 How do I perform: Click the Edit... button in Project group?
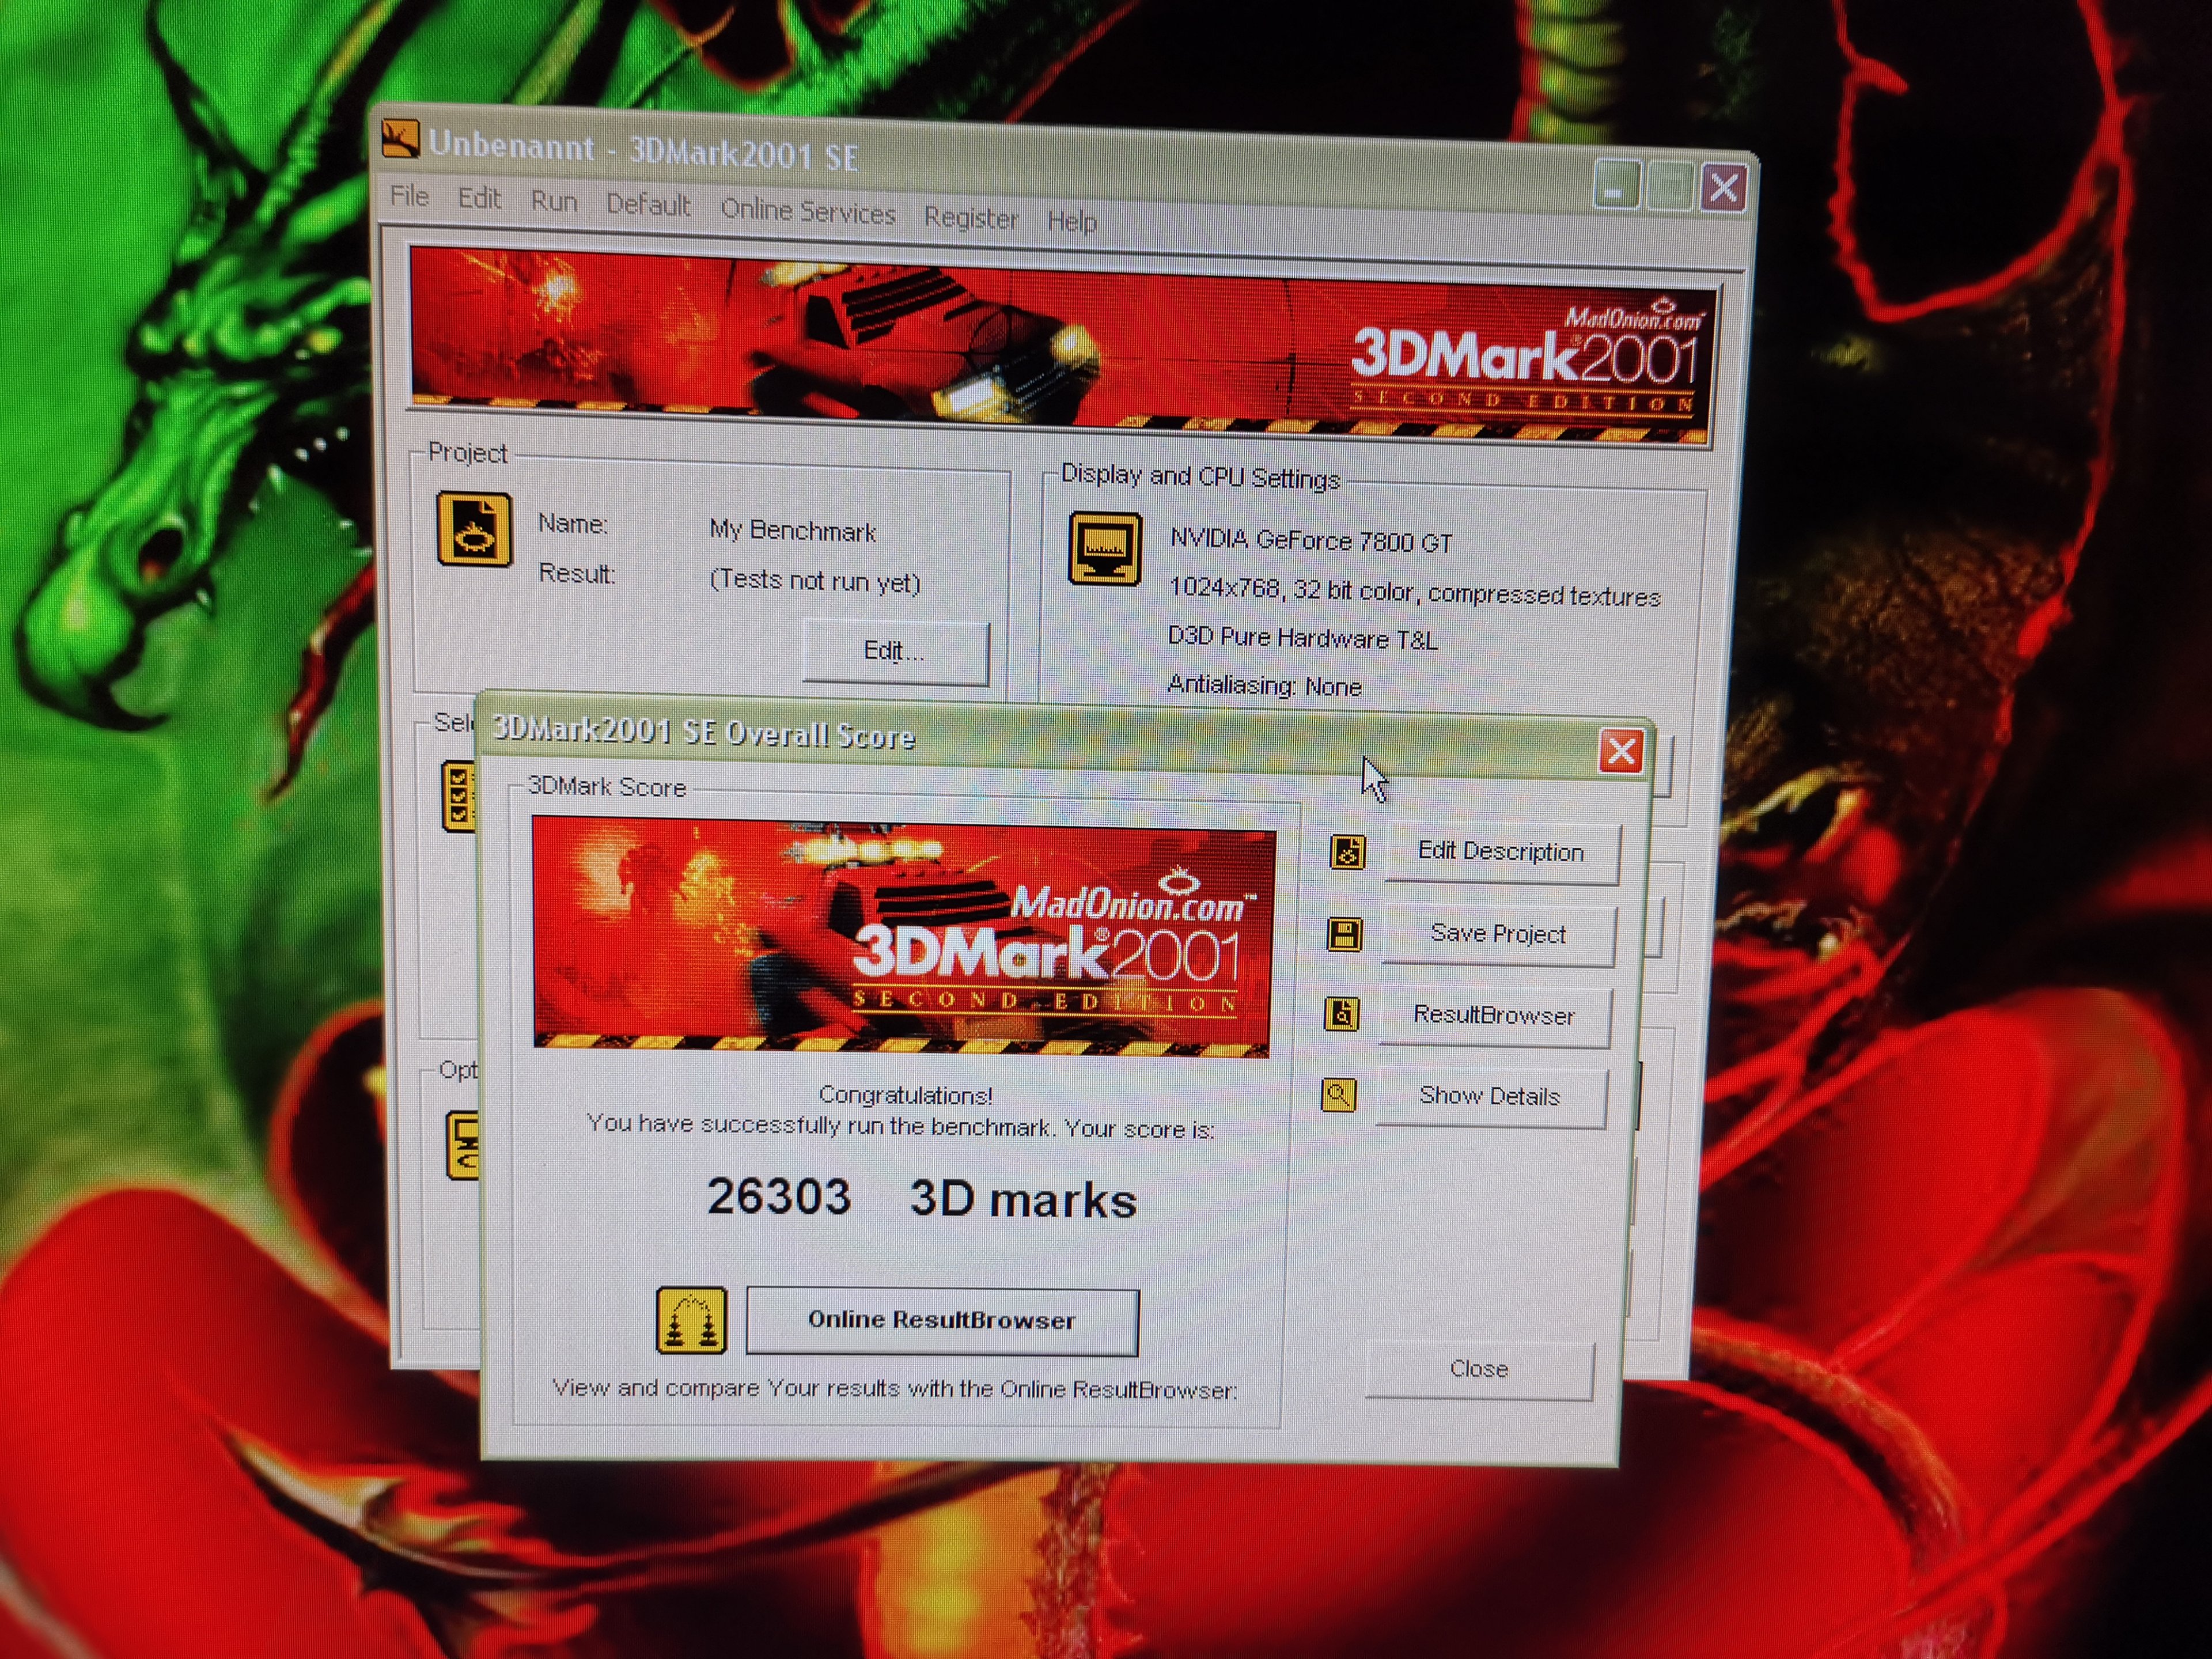[x=894, y=652]
